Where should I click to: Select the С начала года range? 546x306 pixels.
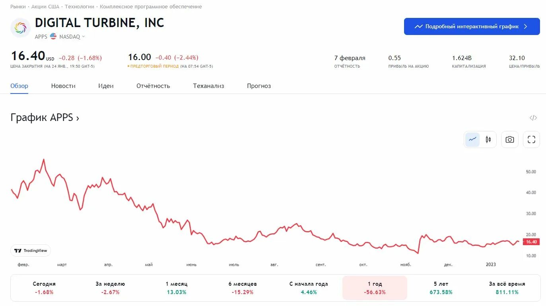[x=309, y=288]
